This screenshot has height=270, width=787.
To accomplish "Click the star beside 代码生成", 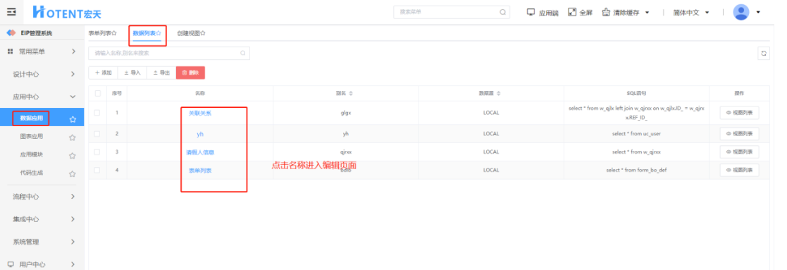I will (73, 173).
